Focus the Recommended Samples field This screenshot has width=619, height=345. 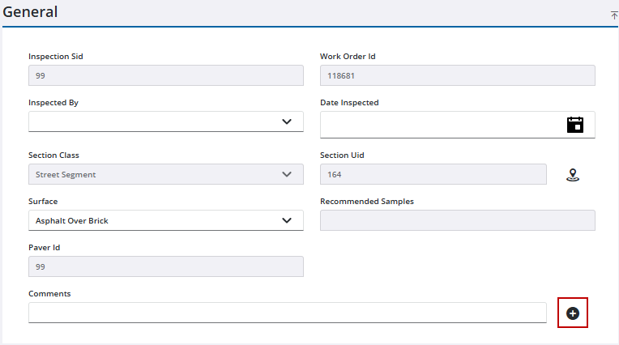(457, 220)
